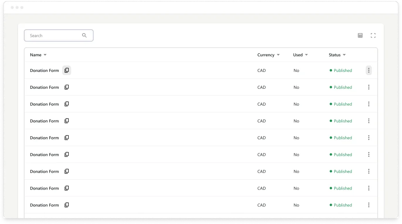Click copy icon on third Donation Form
402x224 pixels.
pos(66,104)
